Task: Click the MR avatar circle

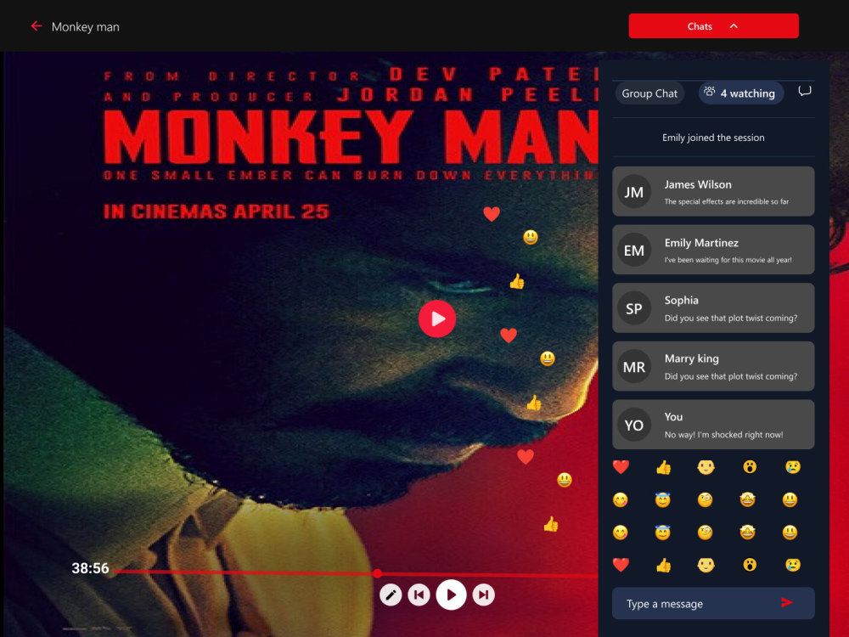Action: point(634,367)
